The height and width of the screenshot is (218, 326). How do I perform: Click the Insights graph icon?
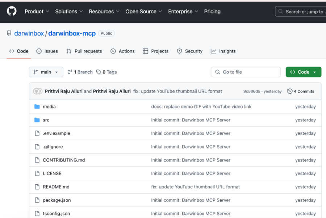click(x=213, y=51)
